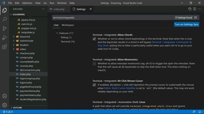Open popper.min.js file
This screenshot has height=114, width=204.
coord(29,28)
